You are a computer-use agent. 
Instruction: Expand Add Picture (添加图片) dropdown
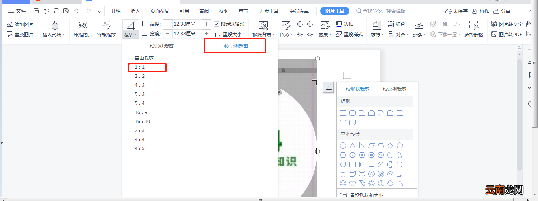pos(36,24)
